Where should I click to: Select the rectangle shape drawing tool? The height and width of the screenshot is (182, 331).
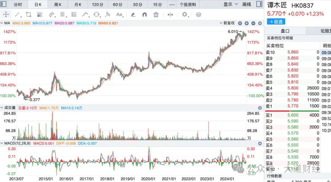[x=29, y=14]
